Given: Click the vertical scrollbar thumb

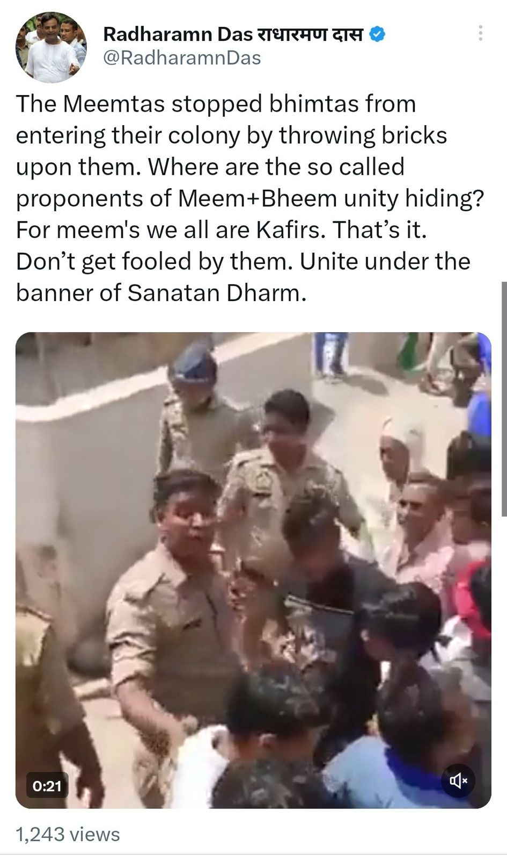Looking at the screenshot, I should coord(504,399).
